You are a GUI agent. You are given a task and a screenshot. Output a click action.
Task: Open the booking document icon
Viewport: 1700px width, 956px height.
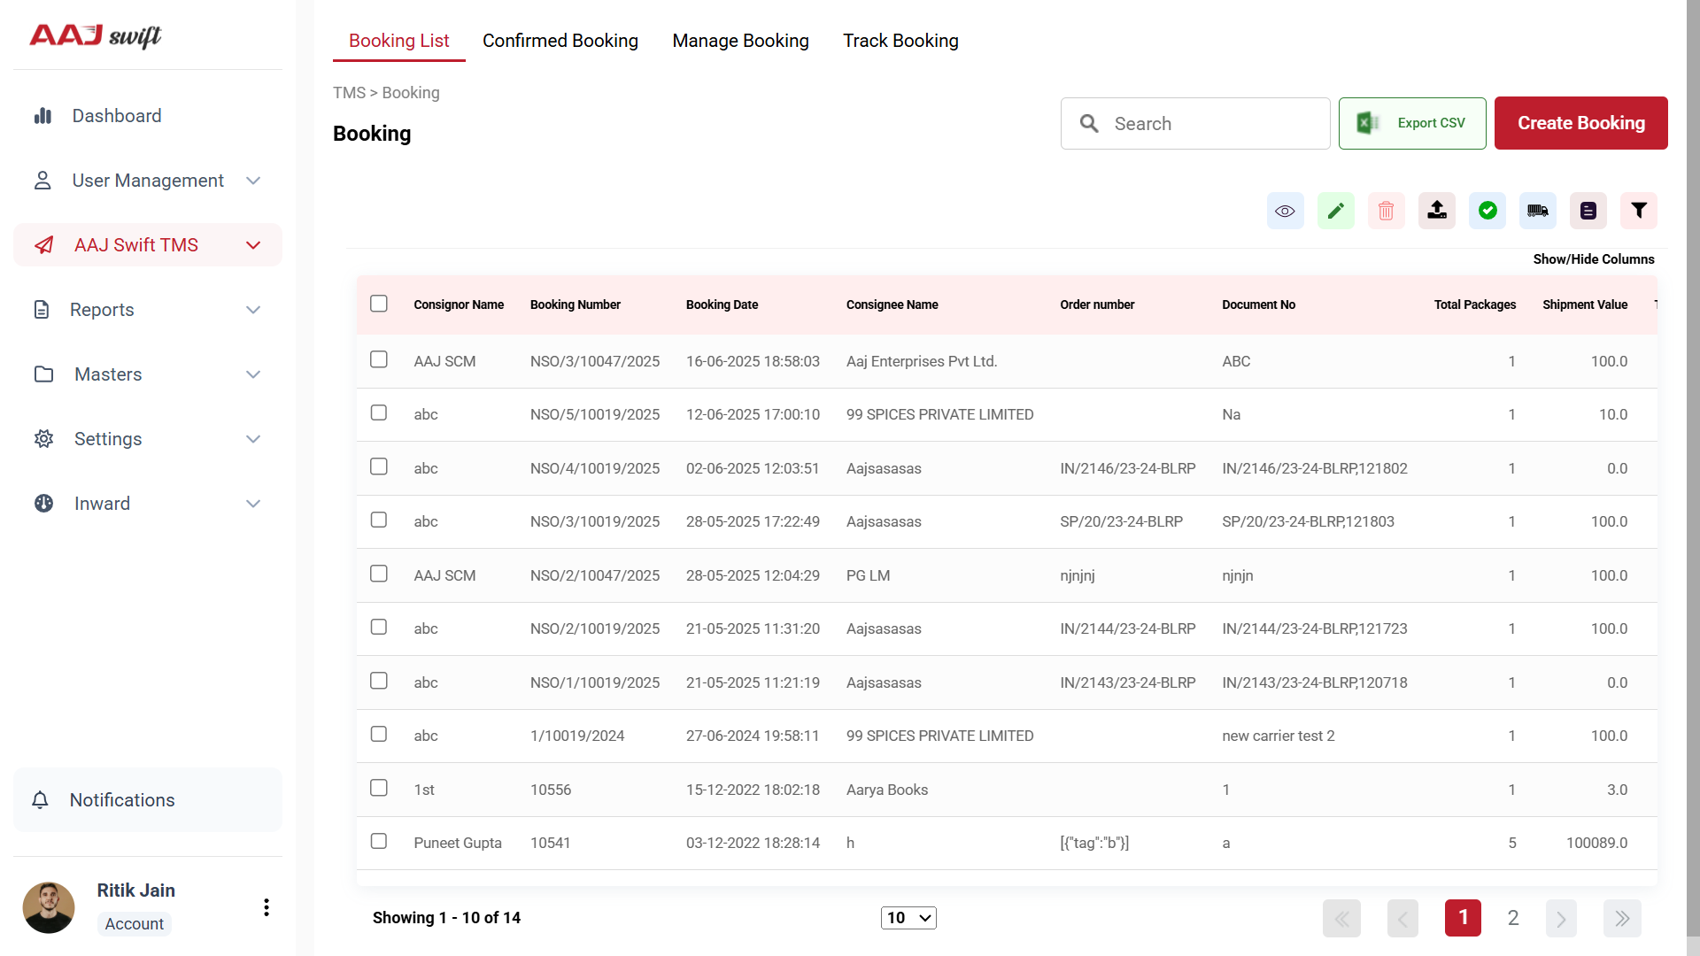click(x=1588, y=211)
